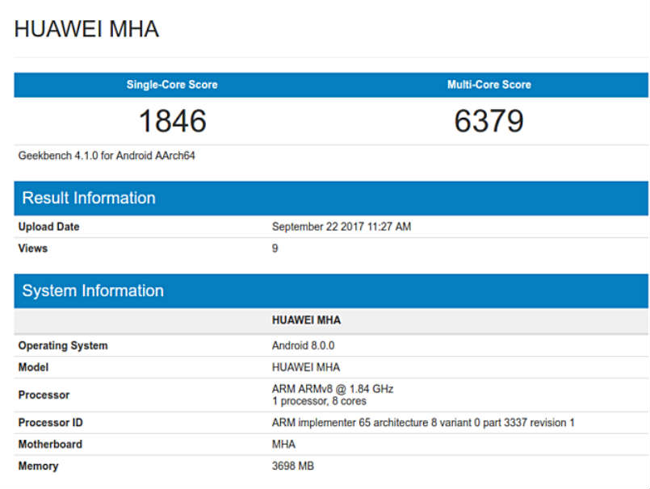Image resolution: width=650 pixels, height=489 pixels.
Task: Select ARM ARMv8 @ 1.84 GHz text
Action: pos(333,389)
